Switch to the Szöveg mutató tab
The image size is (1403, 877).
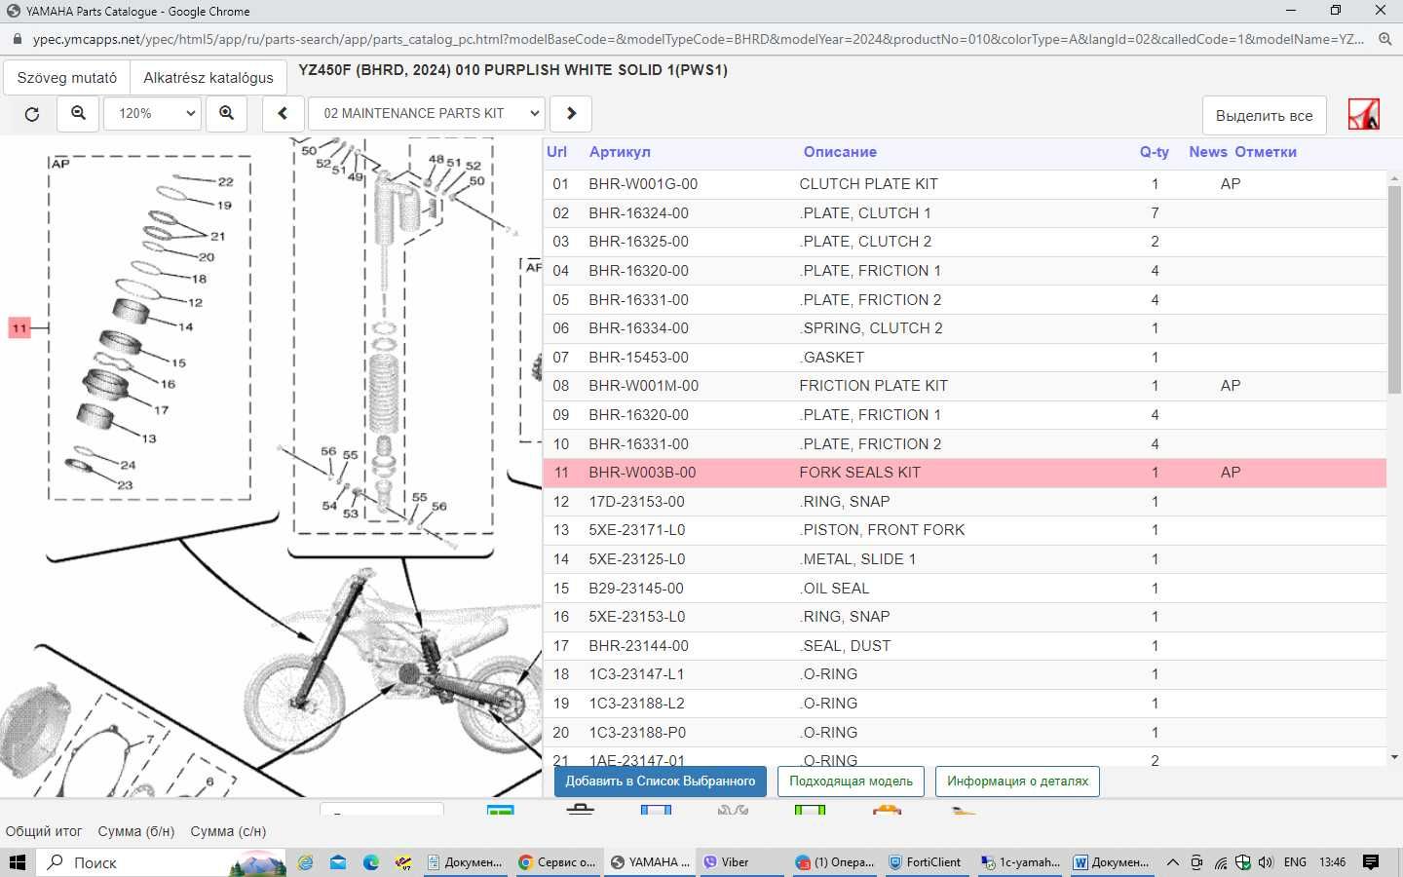click(x=67, y=77)
